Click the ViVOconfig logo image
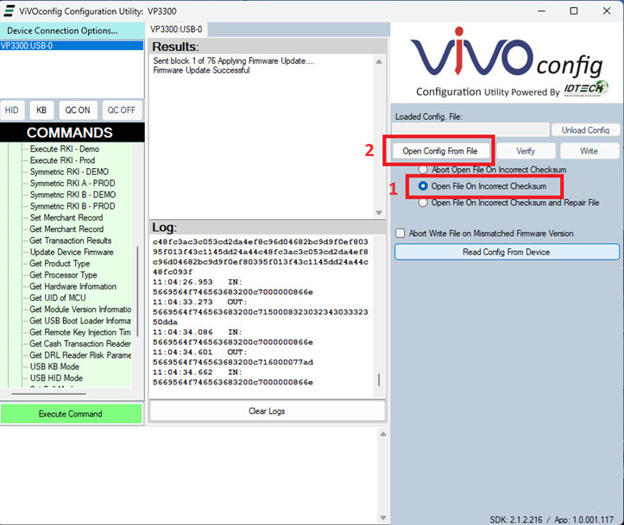This screenshot has width=624, height=525. [506, 65]
